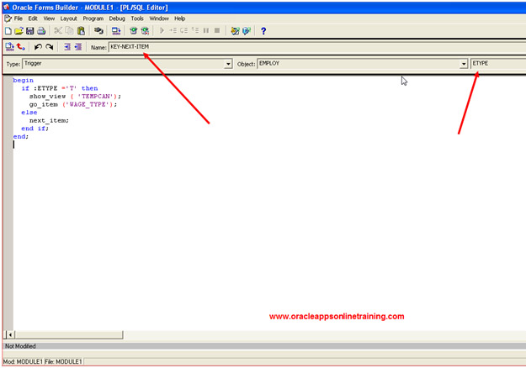This screenshot has width=526, height=368.
Task: Save the module with the floppy icon
Action: (29, 31)
